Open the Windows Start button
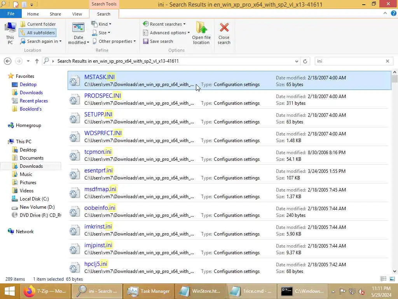Viewport: 398px width, 299px height. [9, 291]
